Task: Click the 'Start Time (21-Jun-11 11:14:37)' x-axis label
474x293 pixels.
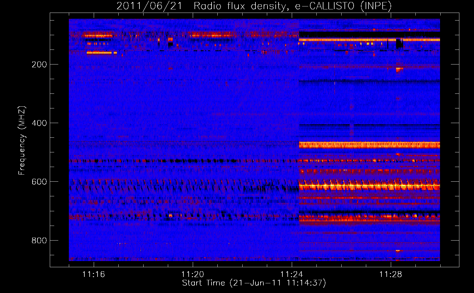Action: [254, 283]
